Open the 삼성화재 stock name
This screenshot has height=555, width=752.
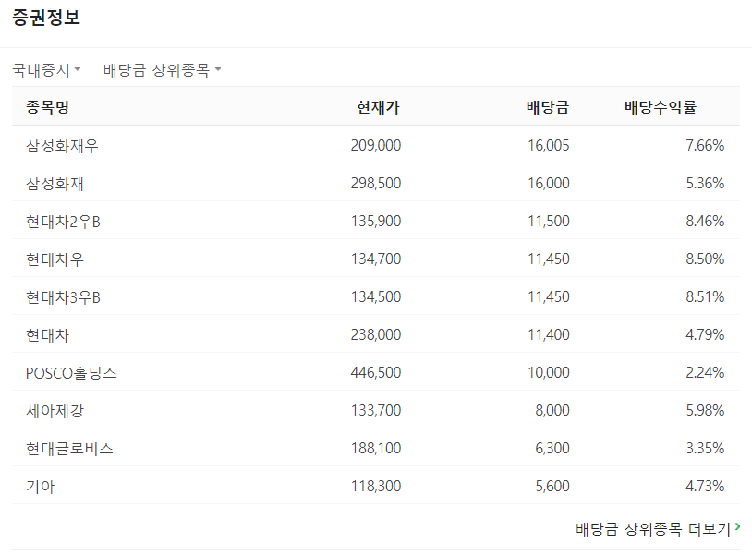tap(55, 183)
